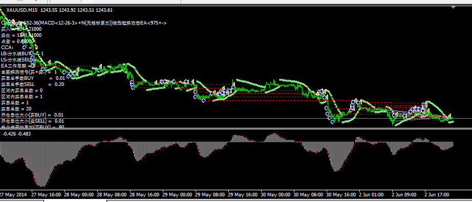Viewport: 472px width, 202px height.
Task: Click the lowest blue arrow near 29 May 08:00
Action: (x=203, y=100)
